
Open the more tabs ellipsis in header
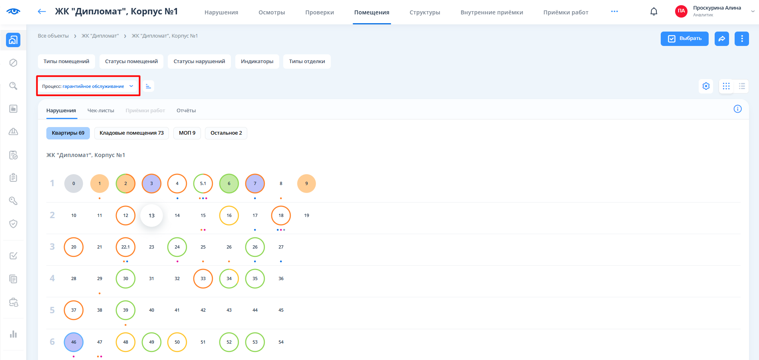tap(614, 12)
